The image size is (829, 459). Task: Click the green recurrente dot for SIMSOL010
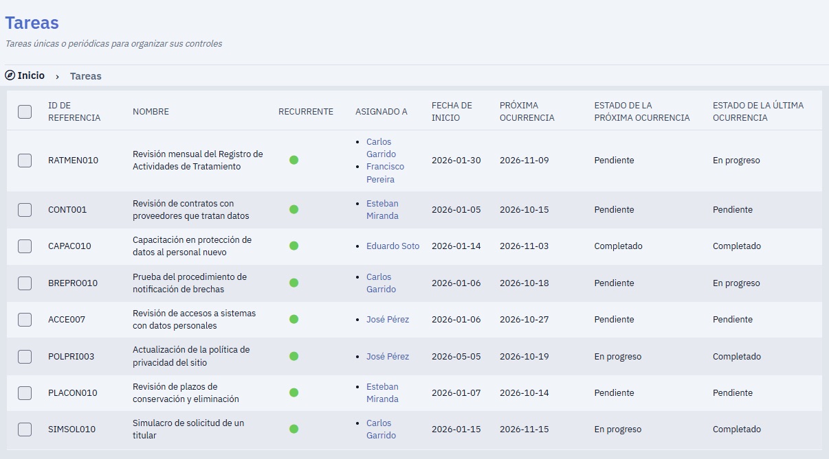[294, 429]
